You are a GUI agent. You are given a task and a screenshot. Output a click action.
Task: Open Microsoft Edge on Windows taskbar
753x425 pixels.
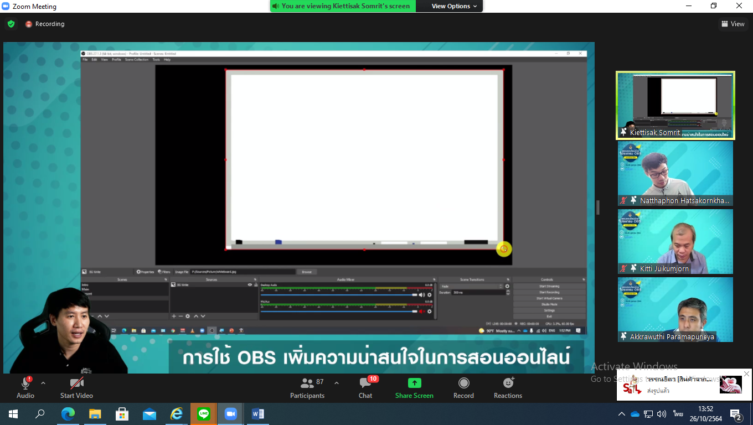coord(68,413)
